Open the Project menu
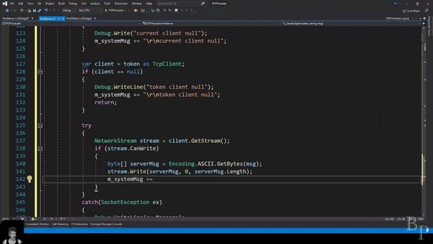 pos(49,3)
